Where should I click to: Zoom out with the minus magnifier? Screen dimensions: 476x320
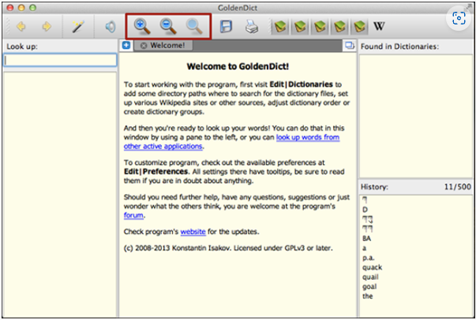(x=168, y=26)
